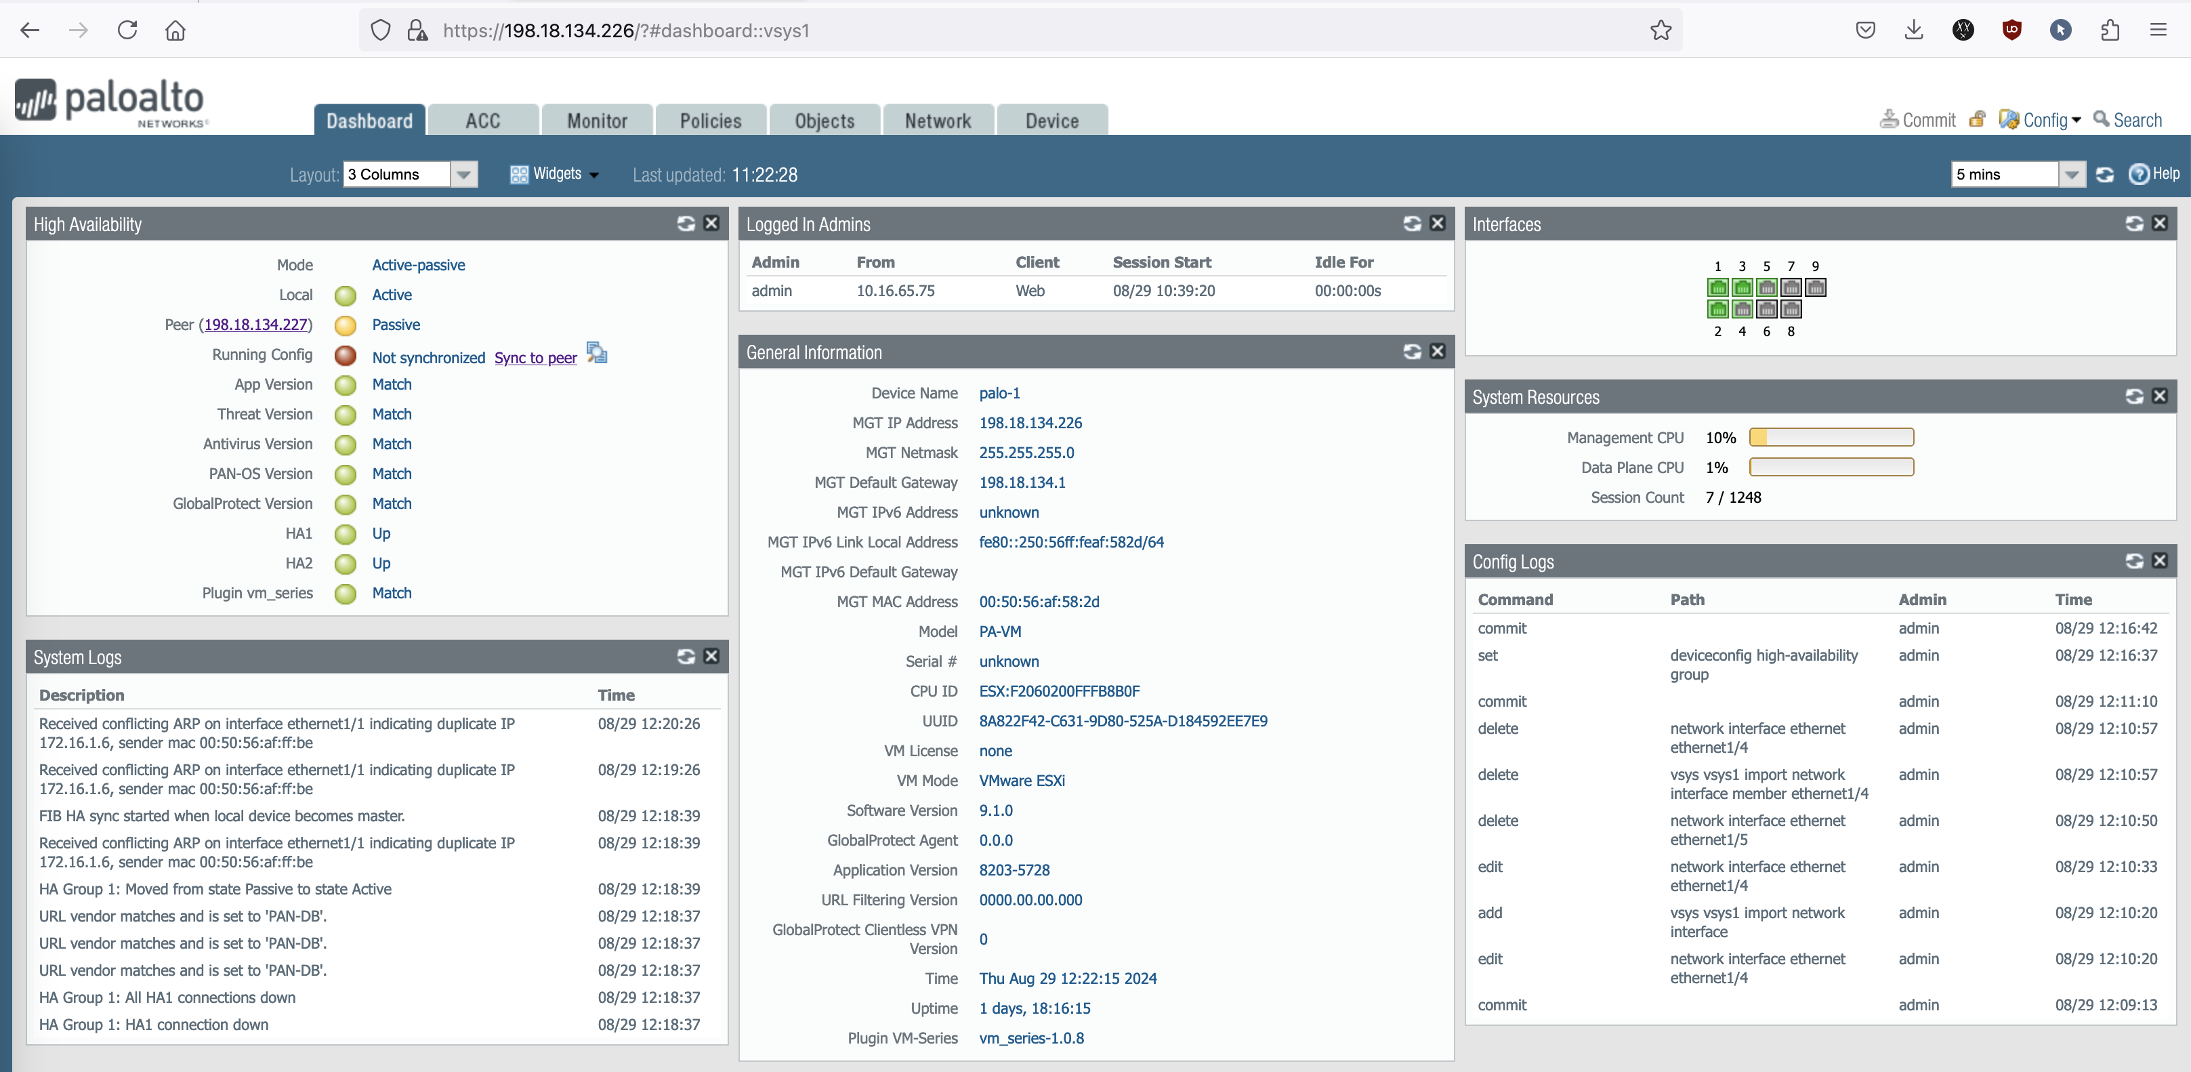Expand the Widgets menu
The image size is (2191, 1072).
point(556,174)
